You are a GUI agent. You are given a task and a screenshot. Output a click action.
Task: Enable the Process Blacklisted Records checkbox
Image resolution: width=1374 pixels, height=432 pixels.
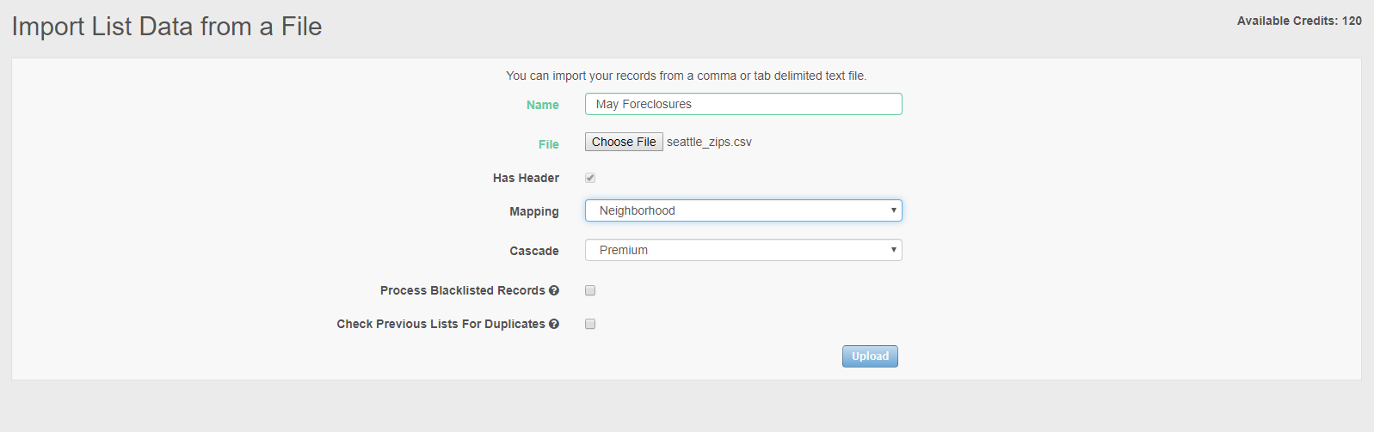click(590, 290)
